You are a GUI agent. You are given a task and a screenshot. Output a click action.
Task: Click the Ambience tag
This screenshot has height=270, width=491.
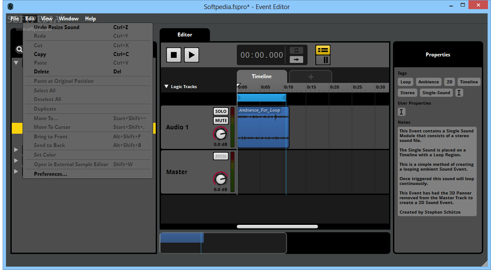429,82
